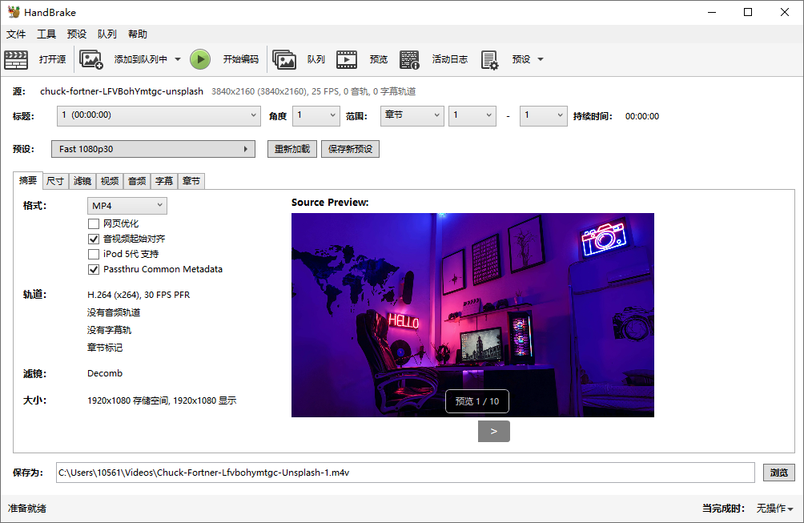Open the Queue stacked-images icon
The width and height of the screenshot is (804, 523).
pos(284,59)
